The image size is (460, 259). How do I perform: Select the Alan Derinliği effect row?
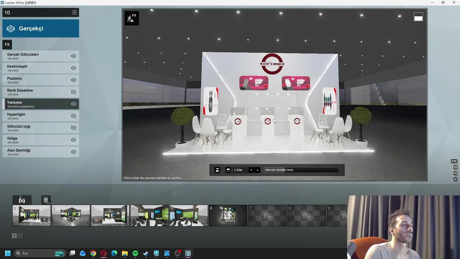point(41,152)
